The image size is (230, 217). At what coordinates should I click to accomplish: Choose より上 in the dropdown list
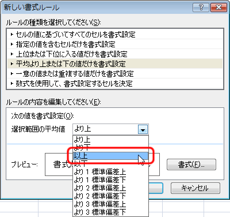tap(110, 140)
